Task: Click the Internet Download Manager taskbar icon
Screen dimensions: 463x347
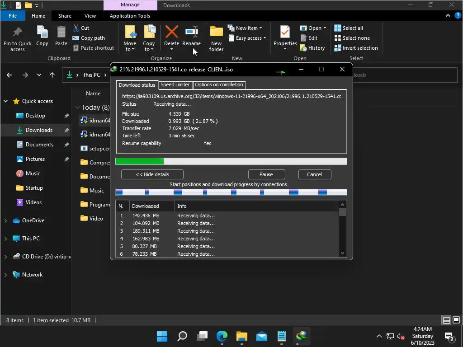Action: coord(302,336)
